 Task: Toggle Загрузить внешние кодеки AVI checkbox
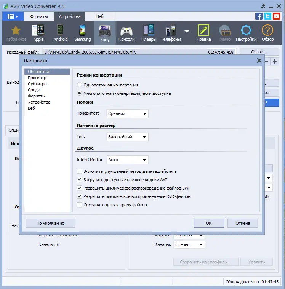(79, 179)
